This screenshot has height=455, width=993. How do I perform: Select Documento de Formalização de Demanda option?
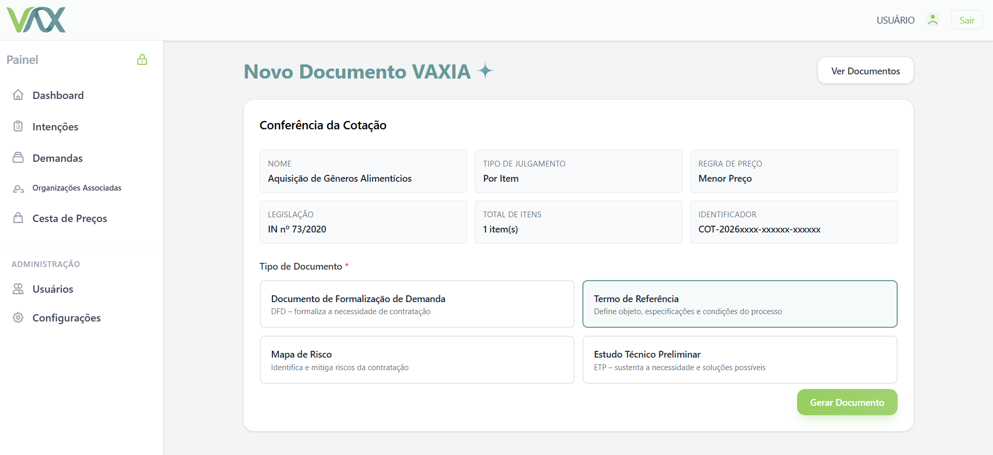click(417, 304)
